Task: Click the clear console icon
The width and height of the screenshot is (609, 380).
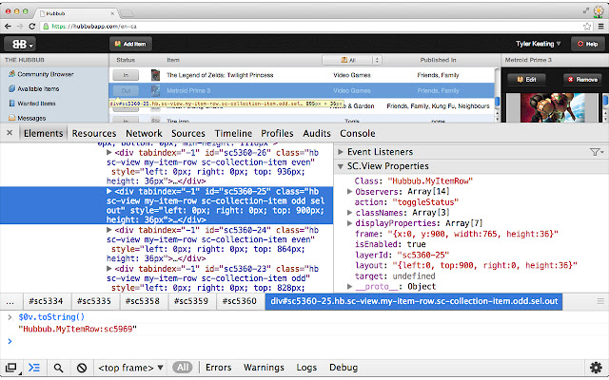Action: (x=82, y=367)
